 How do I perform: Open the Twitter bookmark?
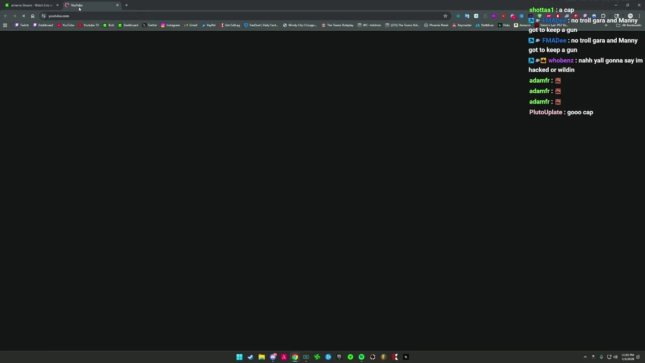point(150,25)
